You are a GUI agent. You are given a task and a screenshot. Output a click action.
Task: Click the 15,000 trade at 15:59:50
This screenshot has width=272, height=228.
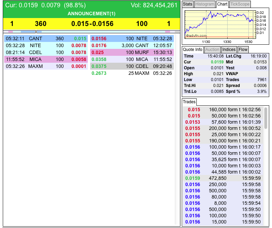click(223, 222)
